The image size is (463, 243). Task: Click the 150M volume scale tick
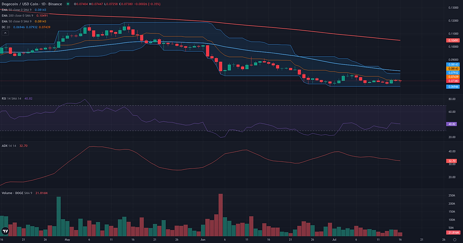(x=452, y=212)
